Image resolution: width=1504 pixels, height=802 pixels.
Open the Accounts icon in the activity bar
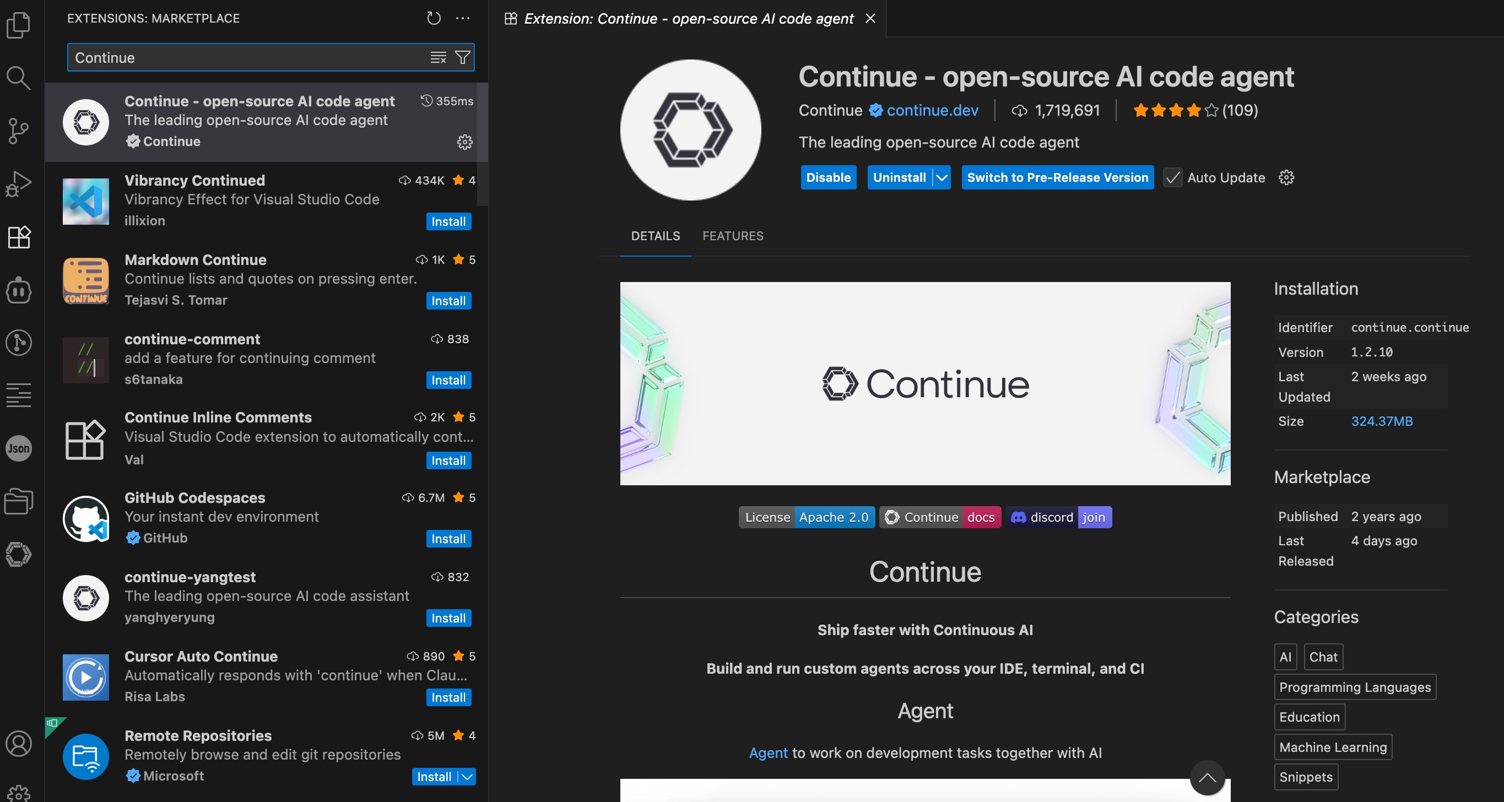click(19, 744)
